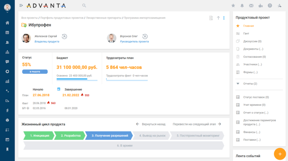Select stage 3. Получение разрешений
Image resolution: width=288 pixels, height=161 pixels.
tap(109, 135)
